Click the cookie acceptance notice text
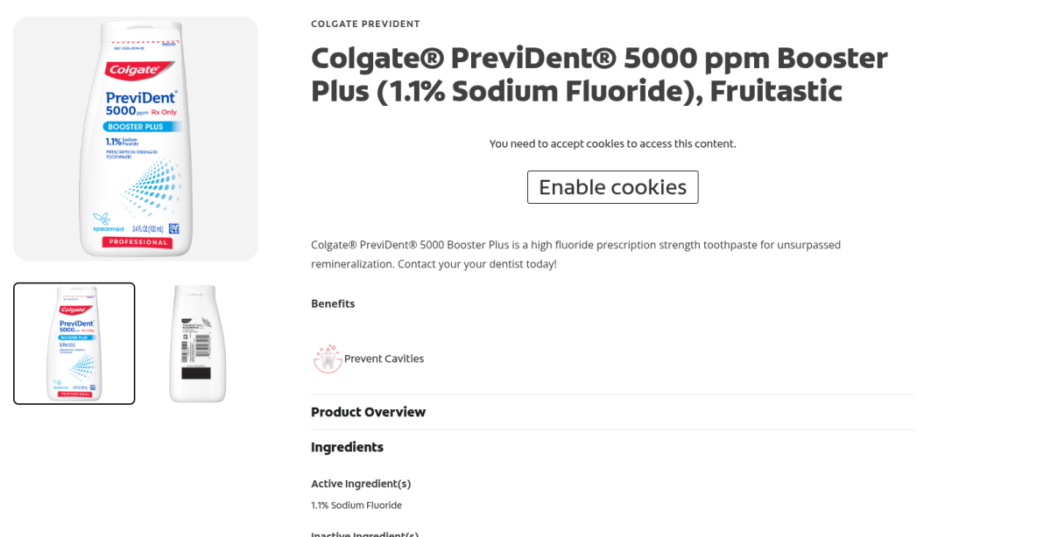 point(612,143)
